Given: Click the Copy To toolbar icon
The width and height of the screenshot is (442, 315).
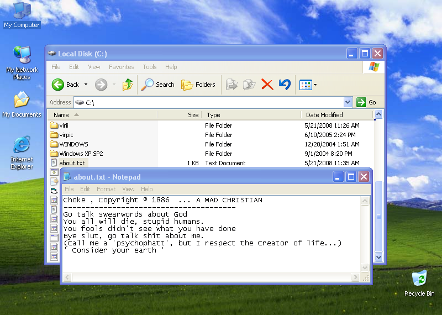Looking at the screenshot, I should point(249,85).
